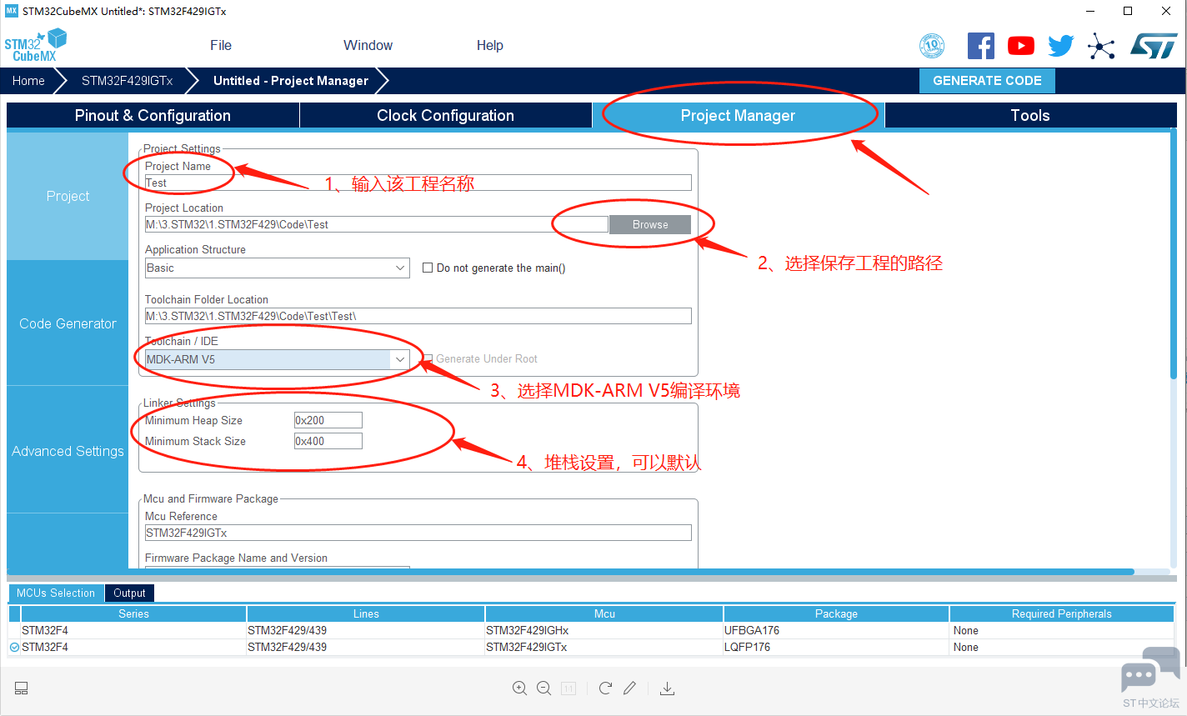Switch to the Output tab
Image resolution: width=1187 pixels, height=716 pixels.
pos(129,593)
